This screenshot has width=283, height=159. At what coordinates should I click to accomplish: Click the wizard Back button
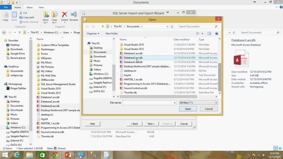pyautogui.click(x=134, y=124)
